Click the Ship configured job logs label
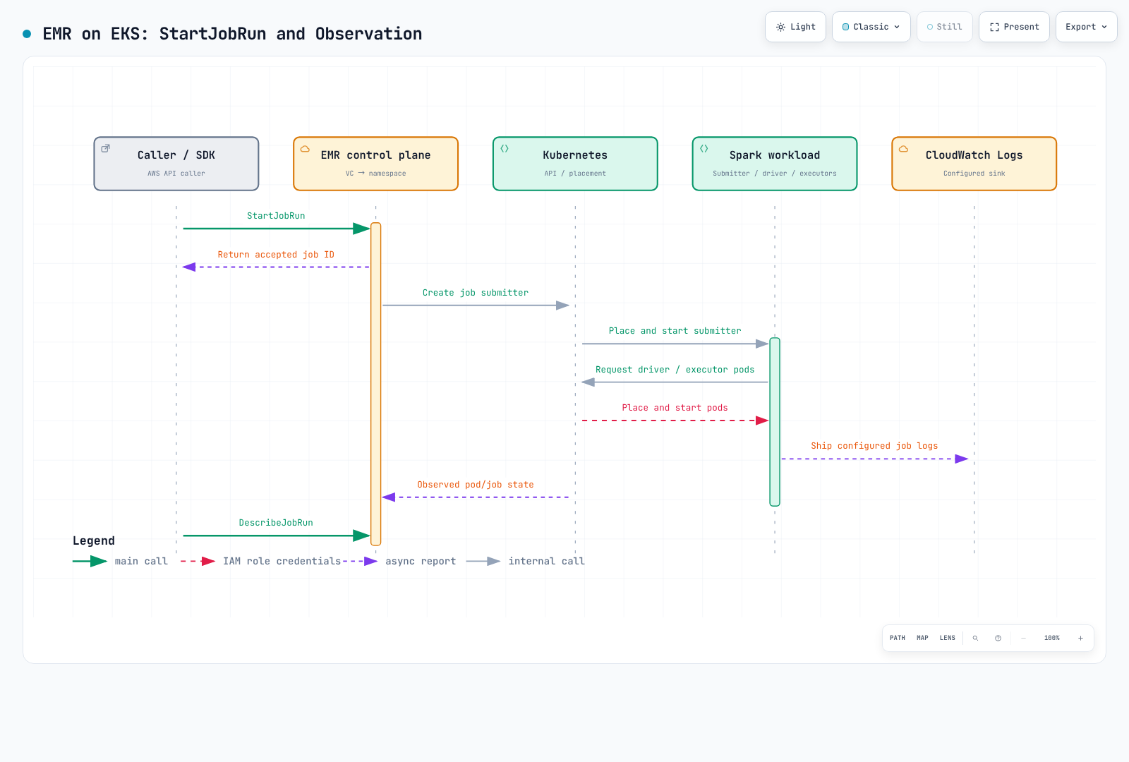This screenshot has height=762, width=1129. click(x=874, y=446)
